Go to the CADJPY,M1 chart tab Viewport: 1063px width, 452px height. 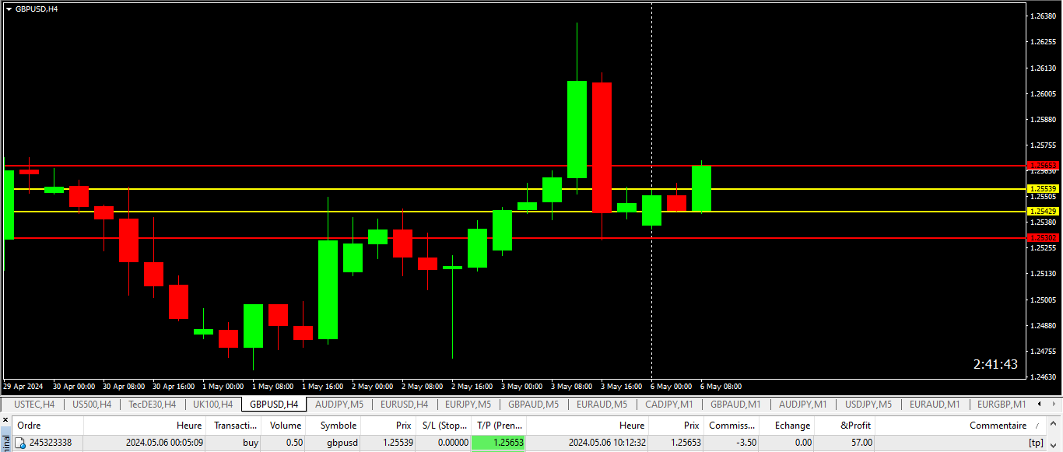(x=669, y=404)
